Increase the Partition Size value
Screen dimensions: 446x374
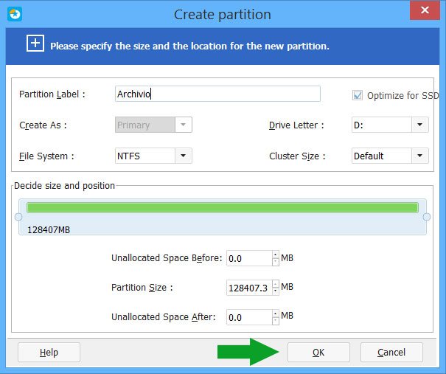[x=275, y=284]
